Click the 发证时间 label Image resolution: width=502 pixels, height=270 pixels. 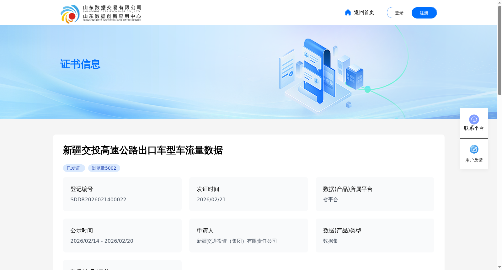[208, 189]
